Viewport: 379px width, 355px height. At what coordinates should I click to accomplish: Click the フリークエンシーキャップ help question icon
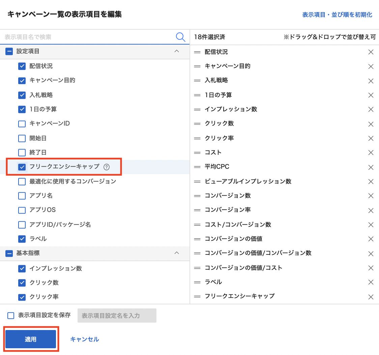107,167
